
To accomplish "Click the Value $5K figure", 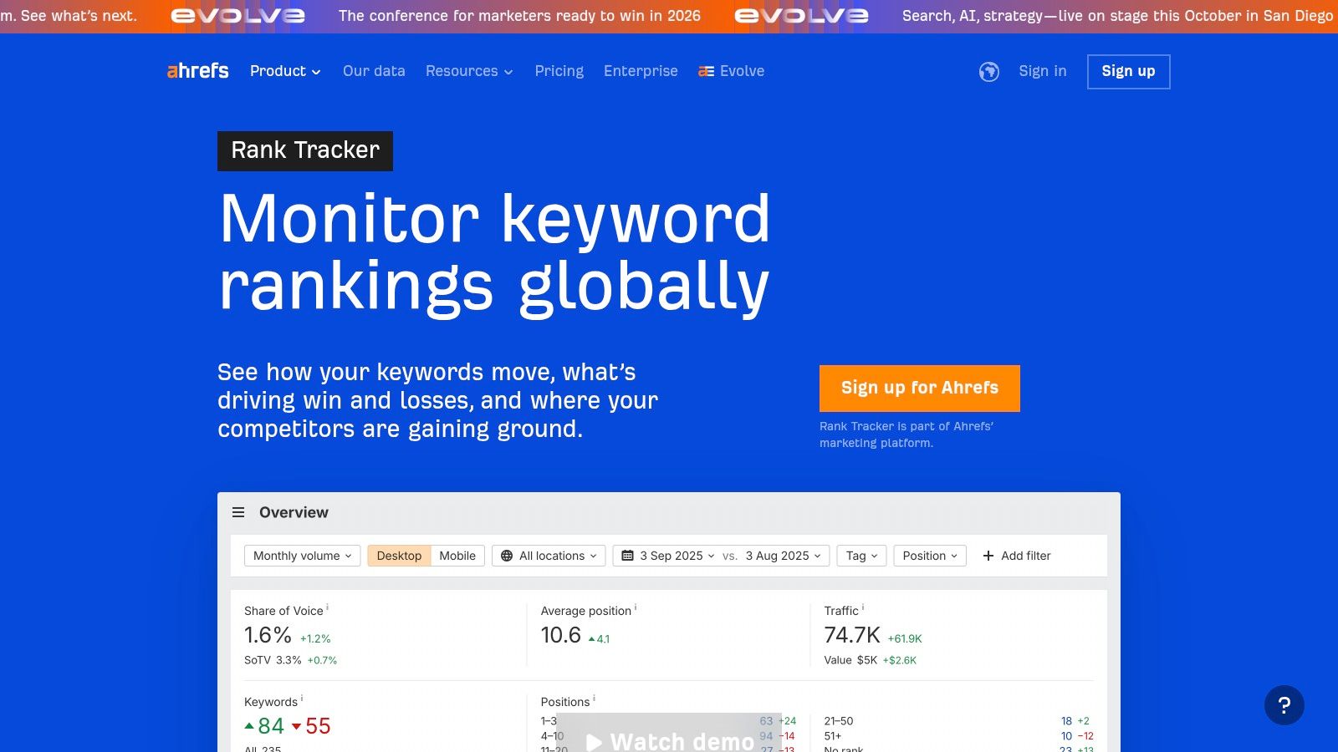I will 850,660.
